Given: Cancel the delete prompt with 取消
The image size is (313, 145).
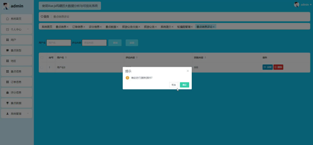Looking at the screenshot, I should click(x=173, y=85).
